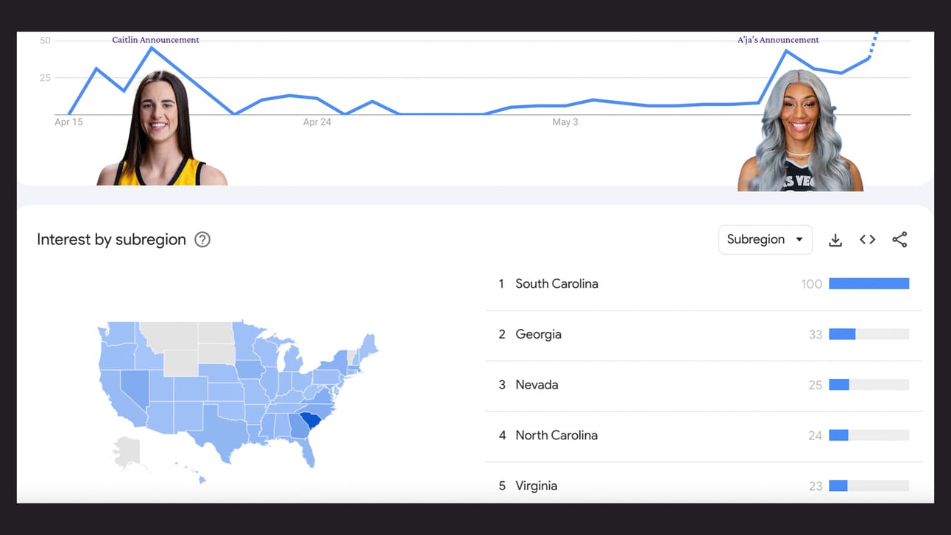
Task: Open help icon beside Interest by subregion
Action: tap(202, 239)
